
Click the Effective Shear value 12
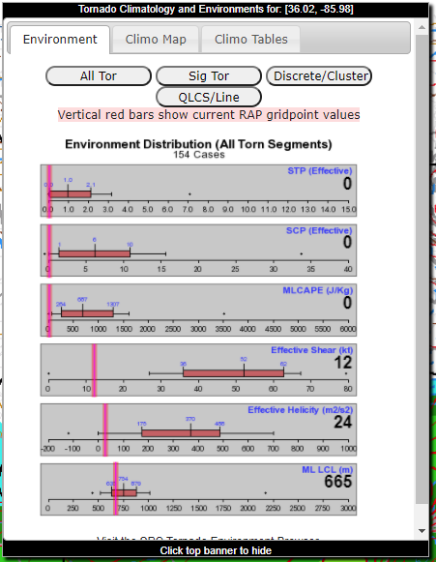(343, 363)
